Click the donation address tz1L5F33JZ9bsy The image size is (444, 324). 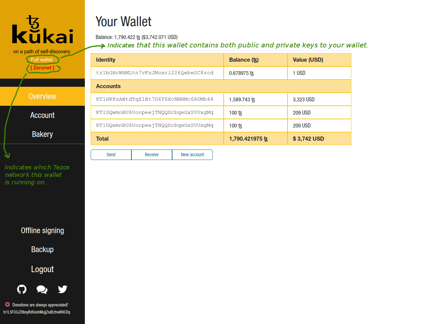click(x=37, y=312)
